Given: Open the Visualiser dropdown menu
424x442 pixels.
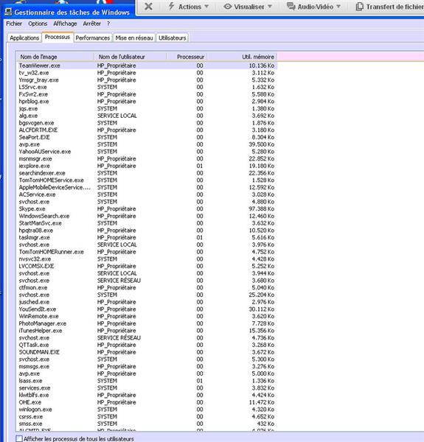Looking at the screenshot, I should click(248, 7).
